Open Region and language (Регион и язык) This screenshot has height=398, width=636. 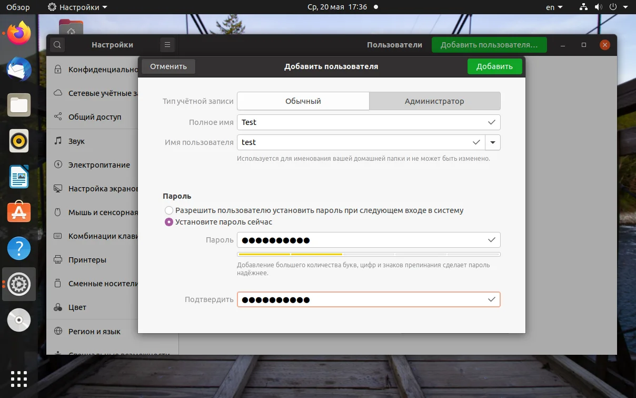[92, 332]
